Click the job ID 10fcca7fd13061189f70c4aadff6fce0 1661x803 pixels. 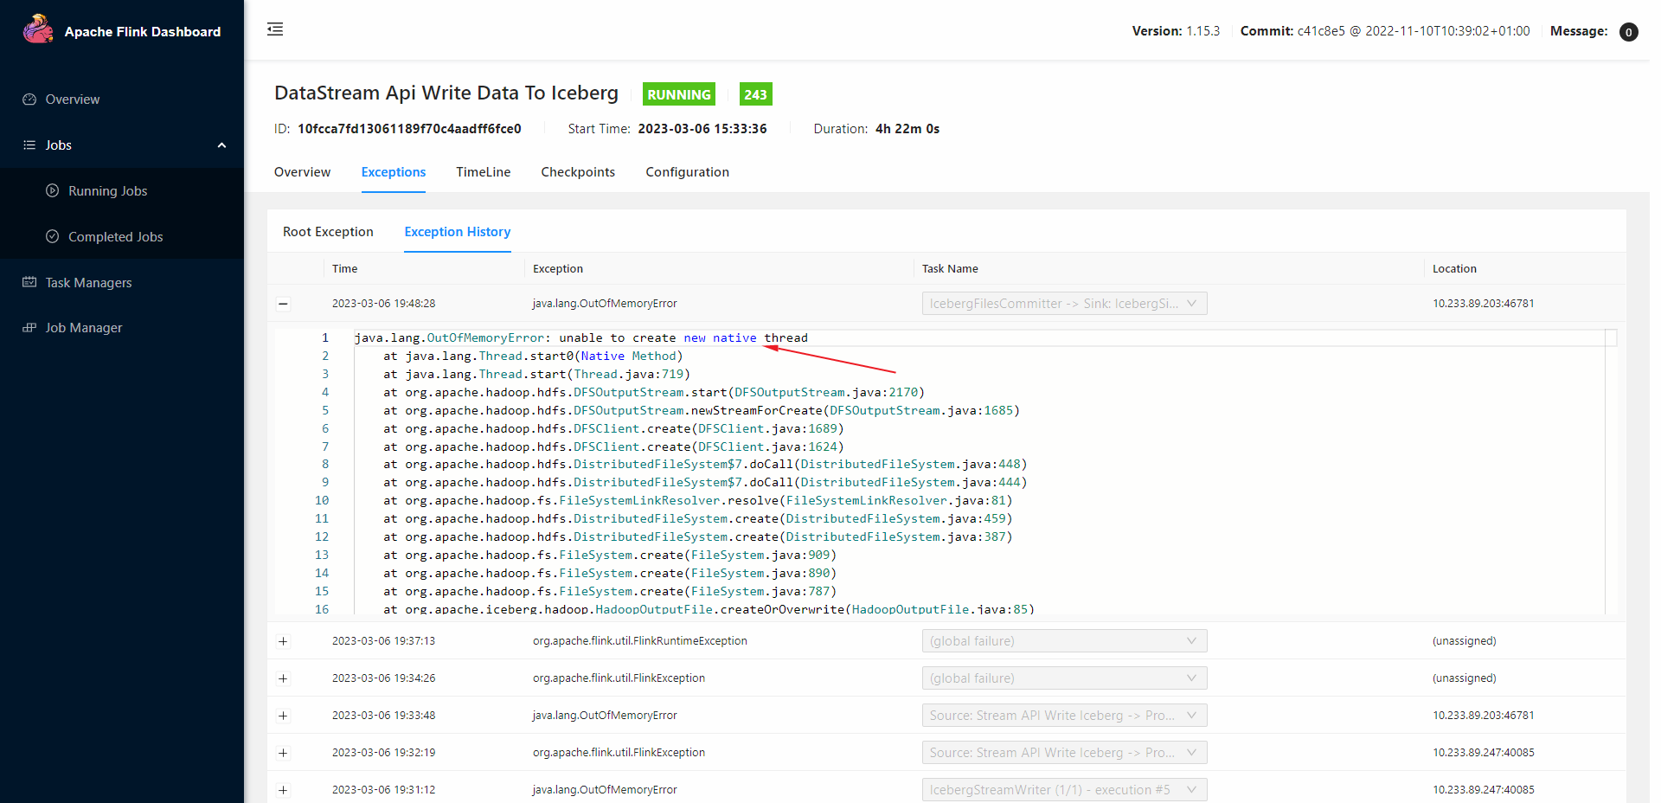pyautogui.click(x=409, y=129)
